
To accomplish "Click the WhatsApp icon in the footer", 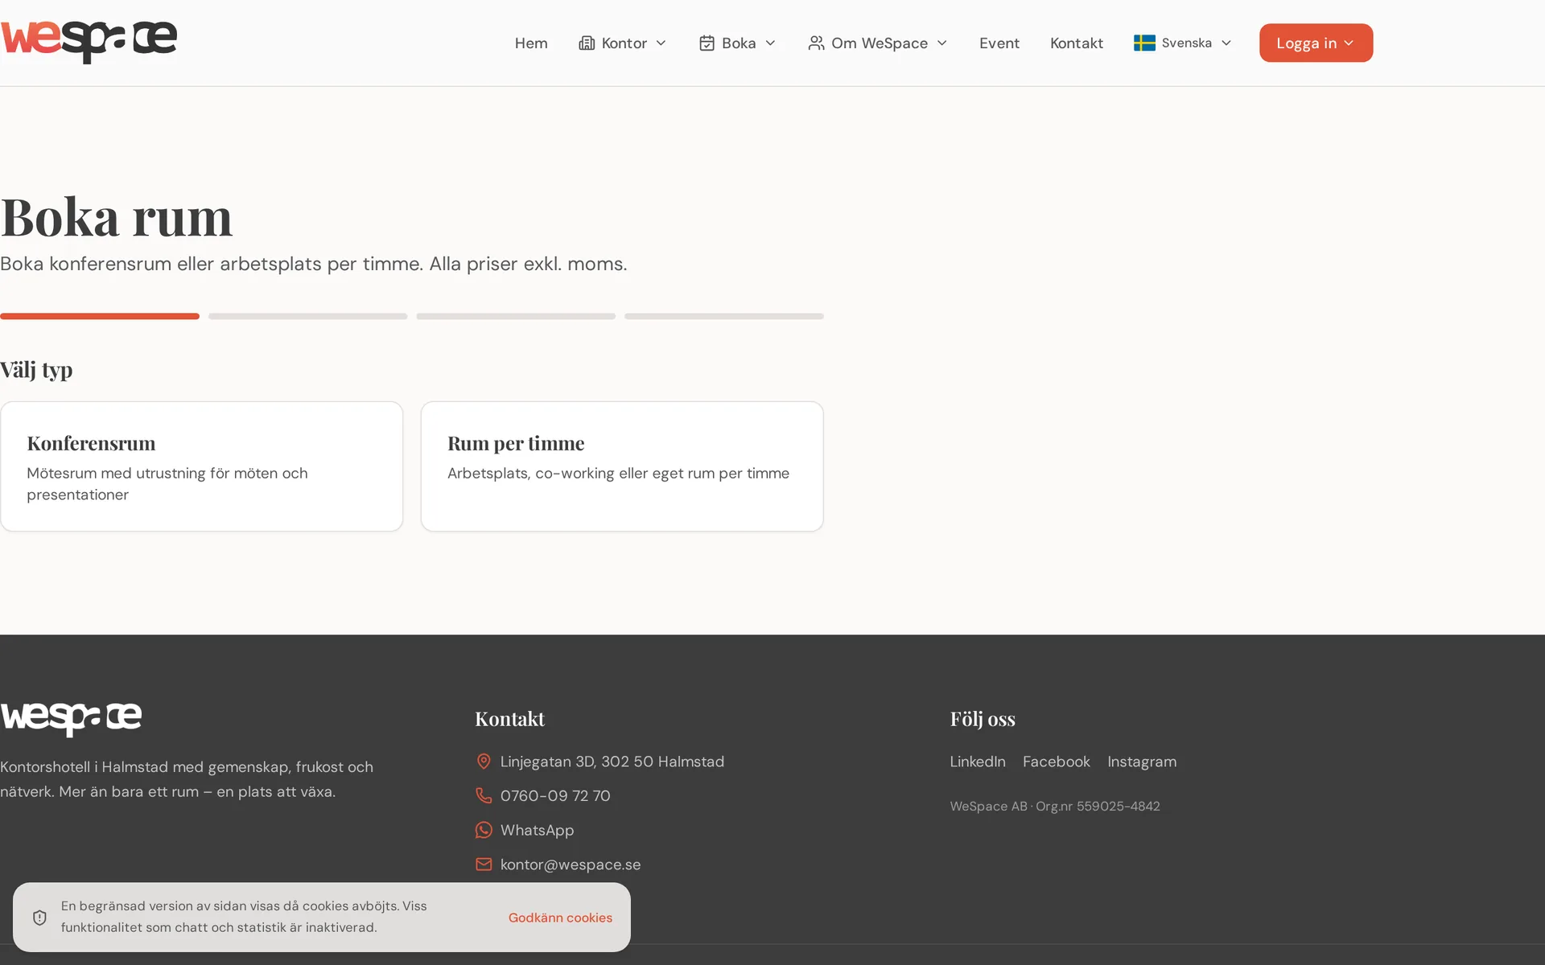I will click(484, 830).
